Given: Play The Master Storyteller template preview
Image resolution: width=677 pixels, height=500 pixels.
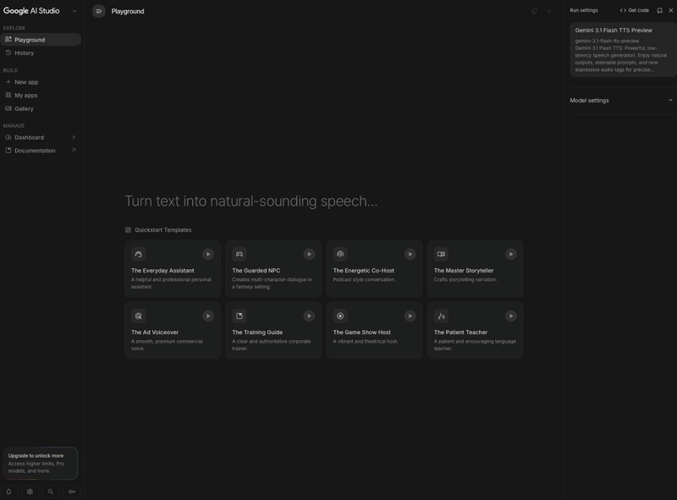Looking at the screenshot, I should tap(511, 254).
